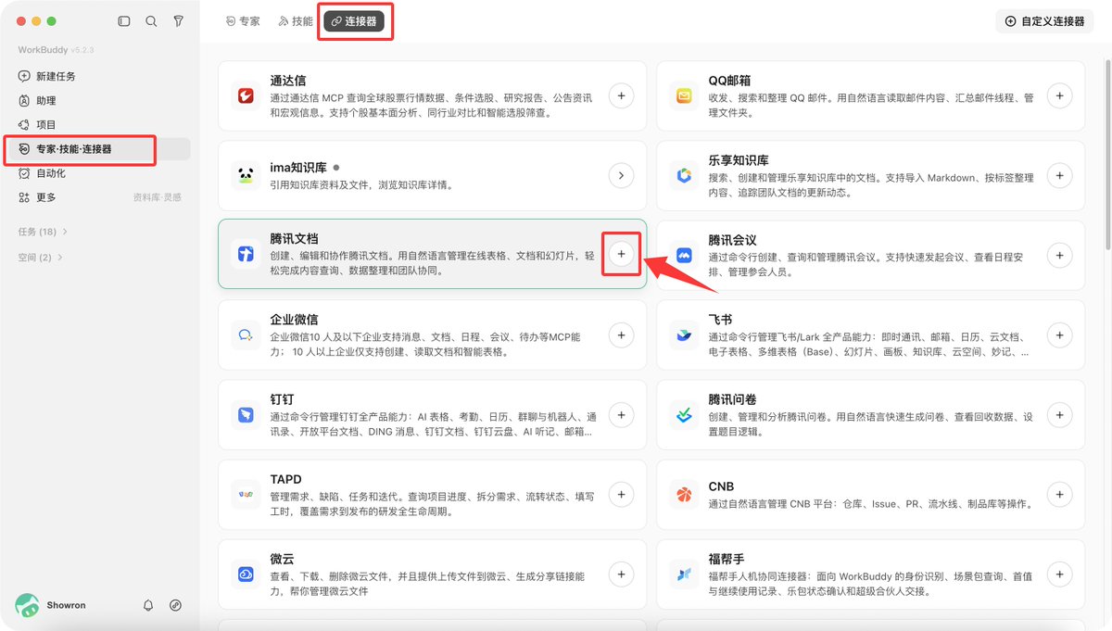
Task: Expand the 空间 (2) section
Action: pyautogui.click(x=41, y=258)
